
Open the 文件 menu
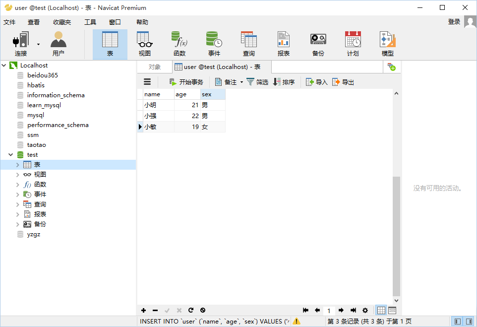[9, 22]
